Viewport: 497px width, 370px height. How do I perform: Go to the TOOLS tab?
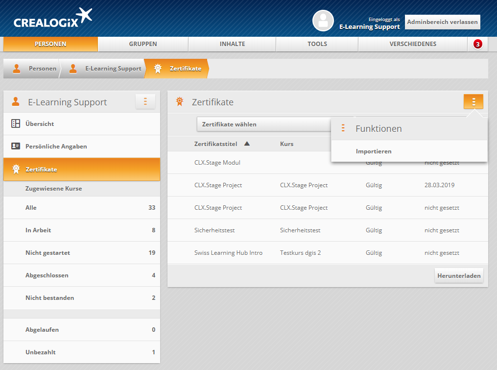tap(317, 44)
